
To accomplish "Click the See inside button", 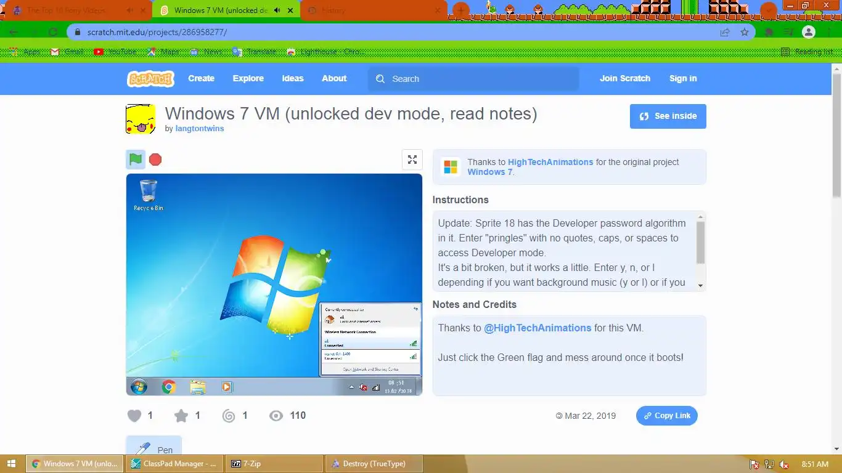I will pos(668,116).
